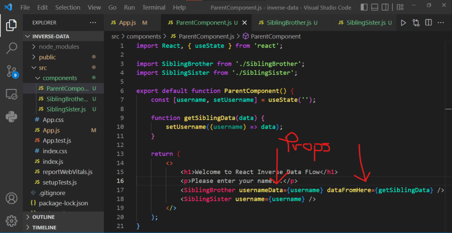The width and height of the screenshot is (452, 233).
Task: Switch to the SiblingSister.js tab
Action: pos(365,23)
